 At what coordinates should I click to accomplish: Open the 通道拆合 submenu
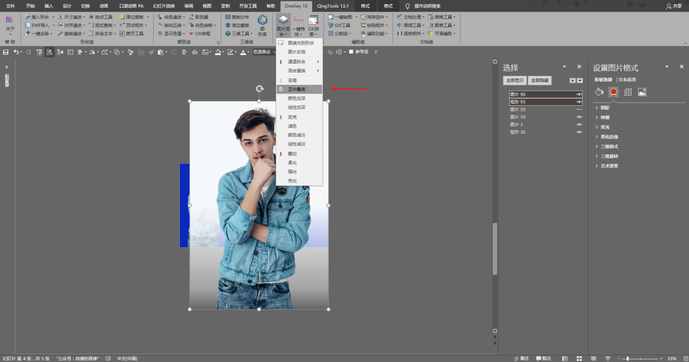click(297, 61)
